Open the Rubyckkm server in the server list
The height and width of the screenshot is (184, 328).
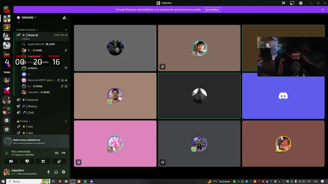click(7, 27)
